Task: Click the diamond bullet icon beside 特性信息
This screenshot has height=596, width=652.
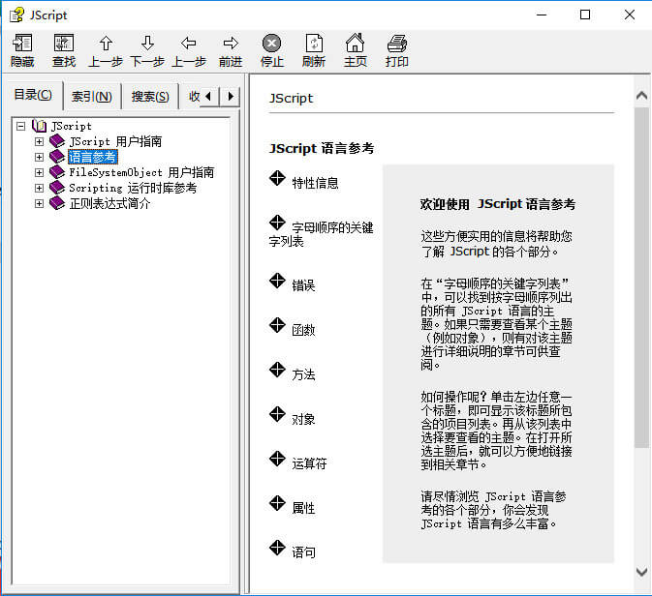Action: coord(277,178)
